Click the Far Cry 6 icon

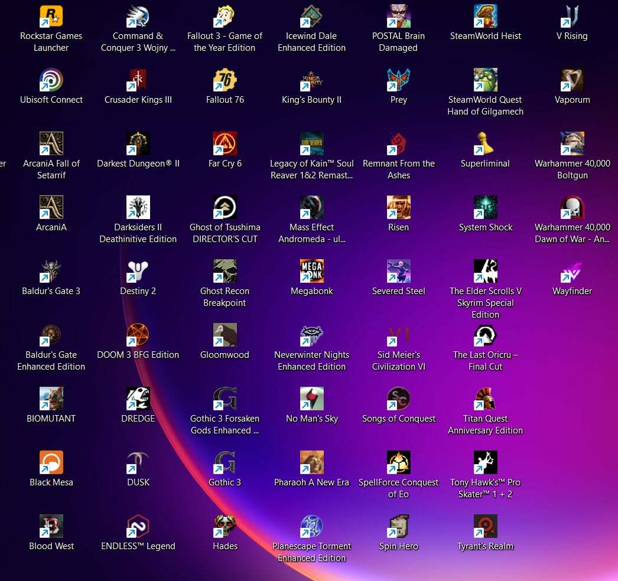pyautogui.click(x=225, y=144)
